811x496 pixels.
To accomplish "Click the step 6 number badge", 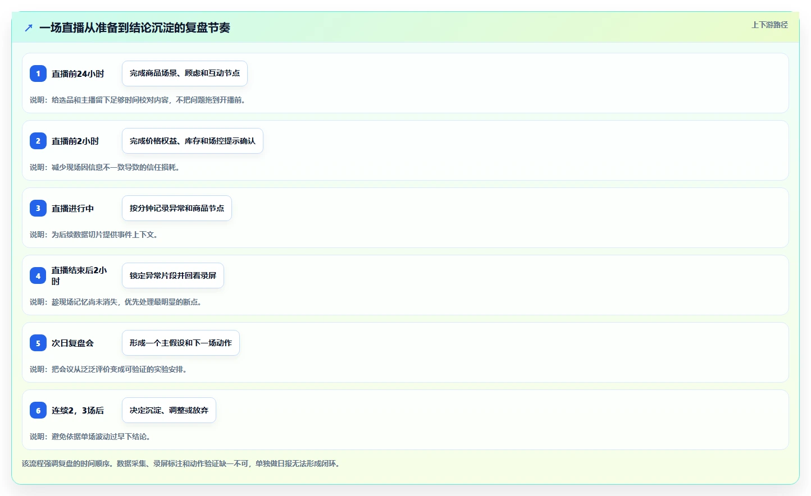I will [x=38, y=410].
